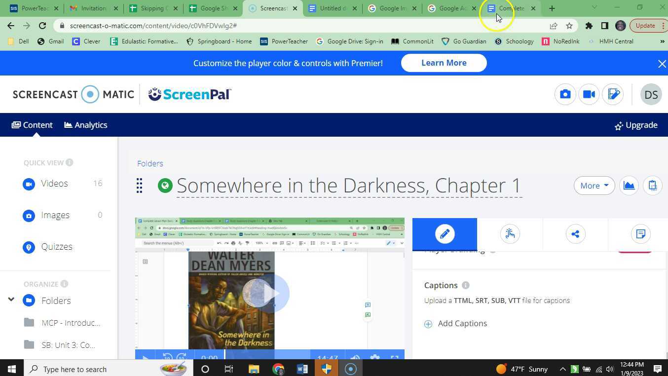Enter fullscreen playback mode
The width and height of the screenshot is (668, 376).
coord(395,357)
